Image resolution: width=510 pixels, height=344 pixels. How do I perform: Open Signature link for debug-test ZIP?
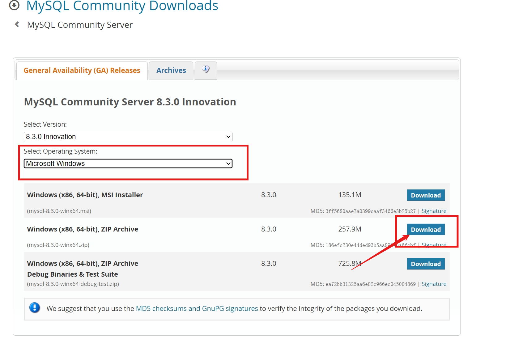(434, 284)
